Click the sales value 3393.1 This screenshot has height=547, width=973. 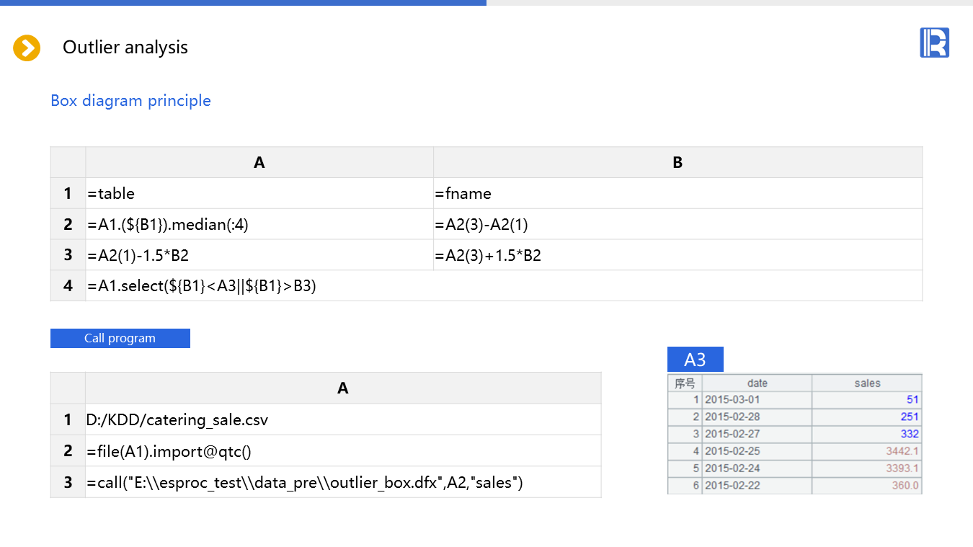pos(901,468)
